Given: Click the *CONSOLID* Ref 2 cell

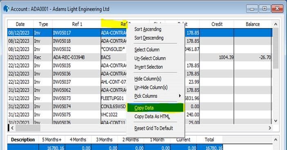Looking at the screenshot, I should 113,49.
